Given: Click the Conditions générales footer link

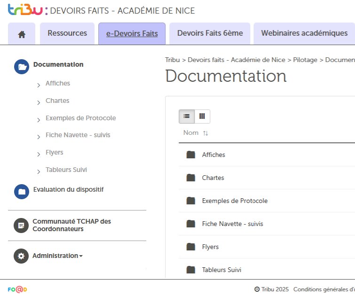Looking at the screenshot, I should point(324,289).
